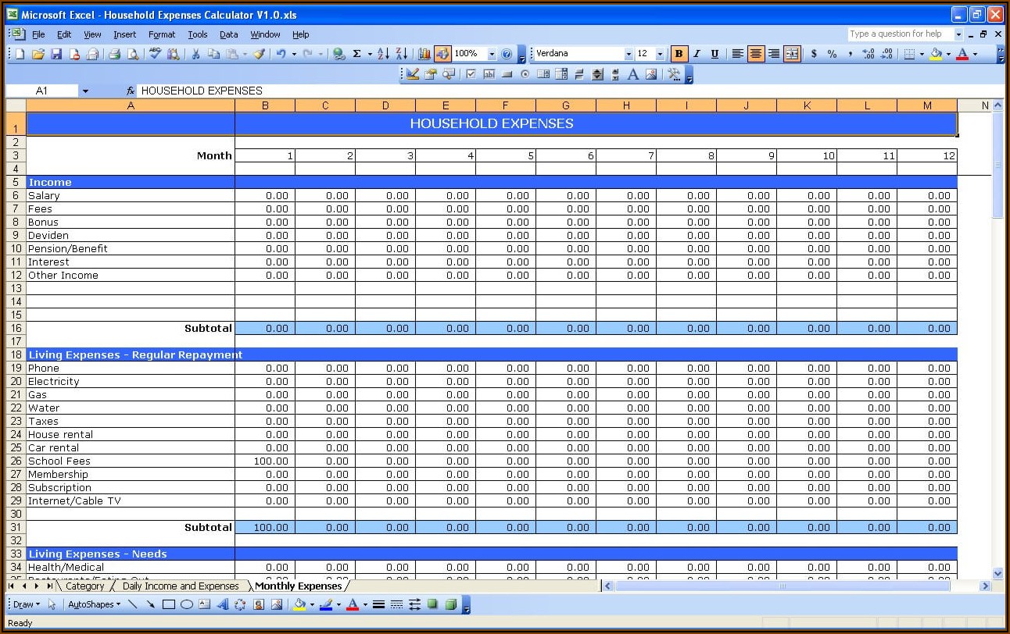Screen dimensions: 1010x634
Task: Toggle Bold formatting button
Action: [679, 54]
